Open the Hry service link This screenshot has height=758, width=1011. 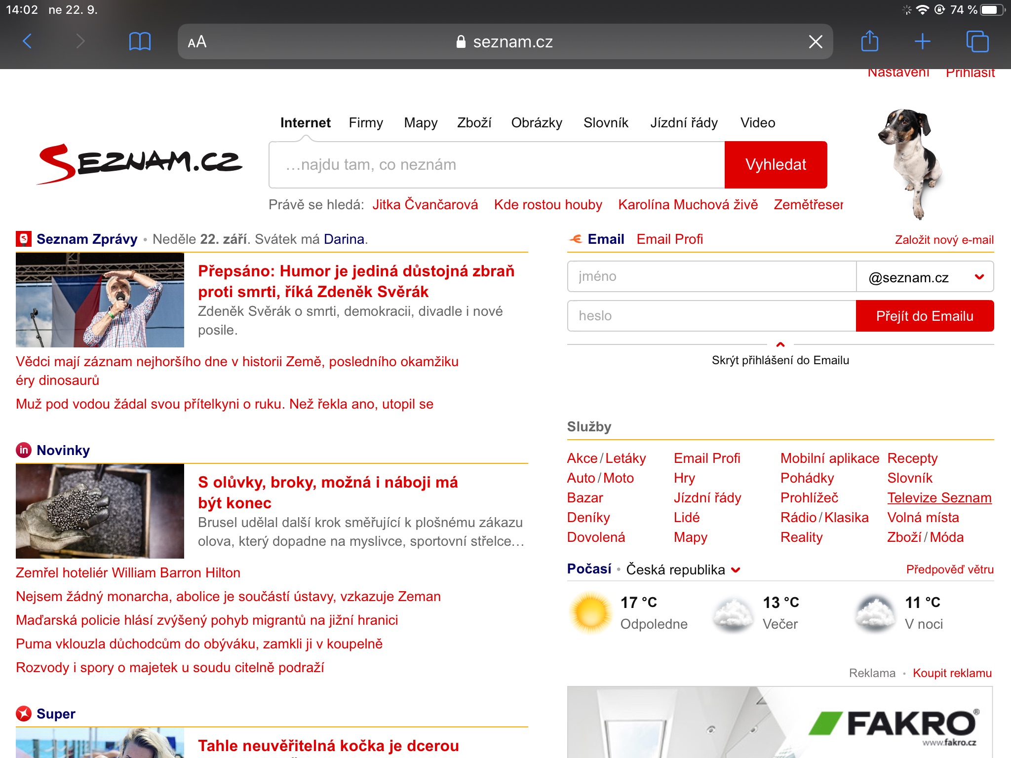coord(684,478)
